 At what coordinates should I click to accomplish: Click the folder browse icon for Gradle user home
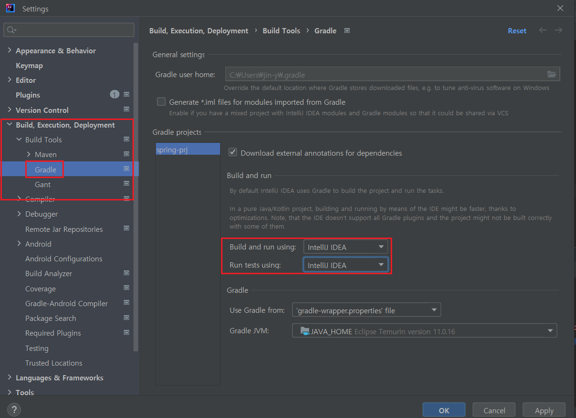pyautogui.click(x=552, y=74)
